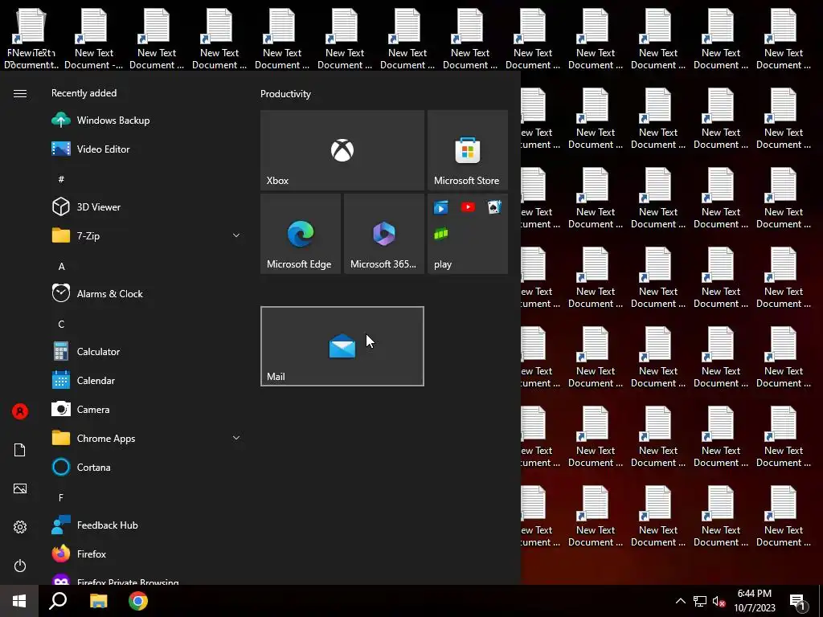Viewport: 823px width, 617px height.
Task: Jump to the # section header
Action: point(61,179)
